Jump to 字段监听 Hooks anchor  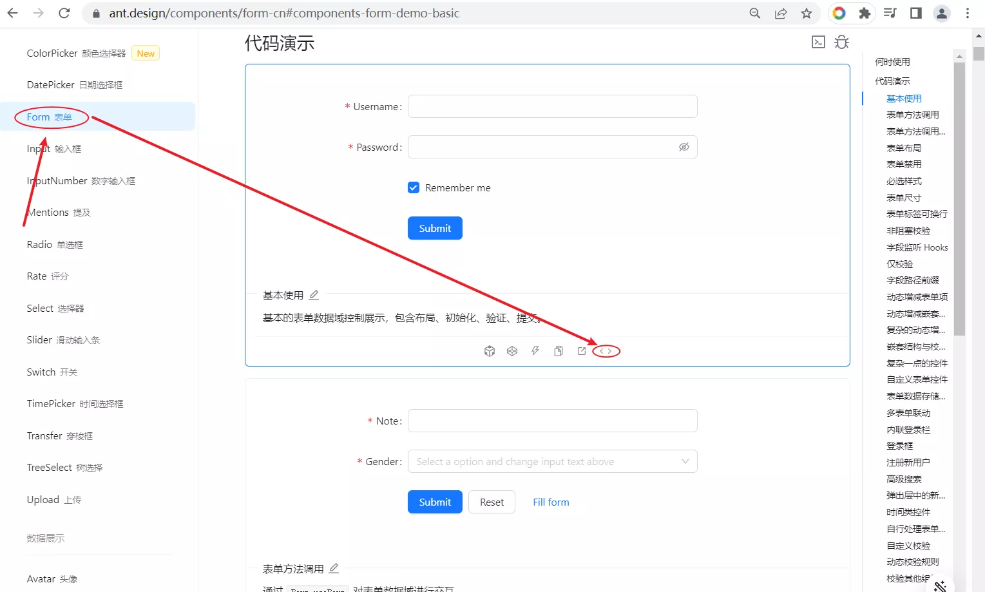(x=917, y=247)
